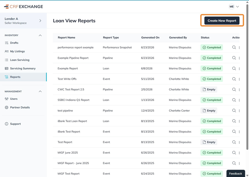Click the Support info icon
Viewport: 249px width, 177px height.
coord(7,124)
